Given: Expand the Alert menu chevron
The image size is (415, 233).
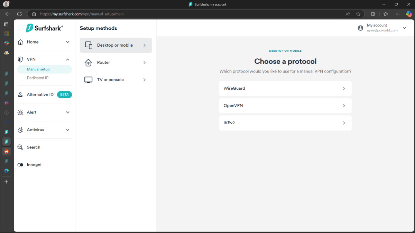Looking at the screenshot, I should tap(67, 112).
